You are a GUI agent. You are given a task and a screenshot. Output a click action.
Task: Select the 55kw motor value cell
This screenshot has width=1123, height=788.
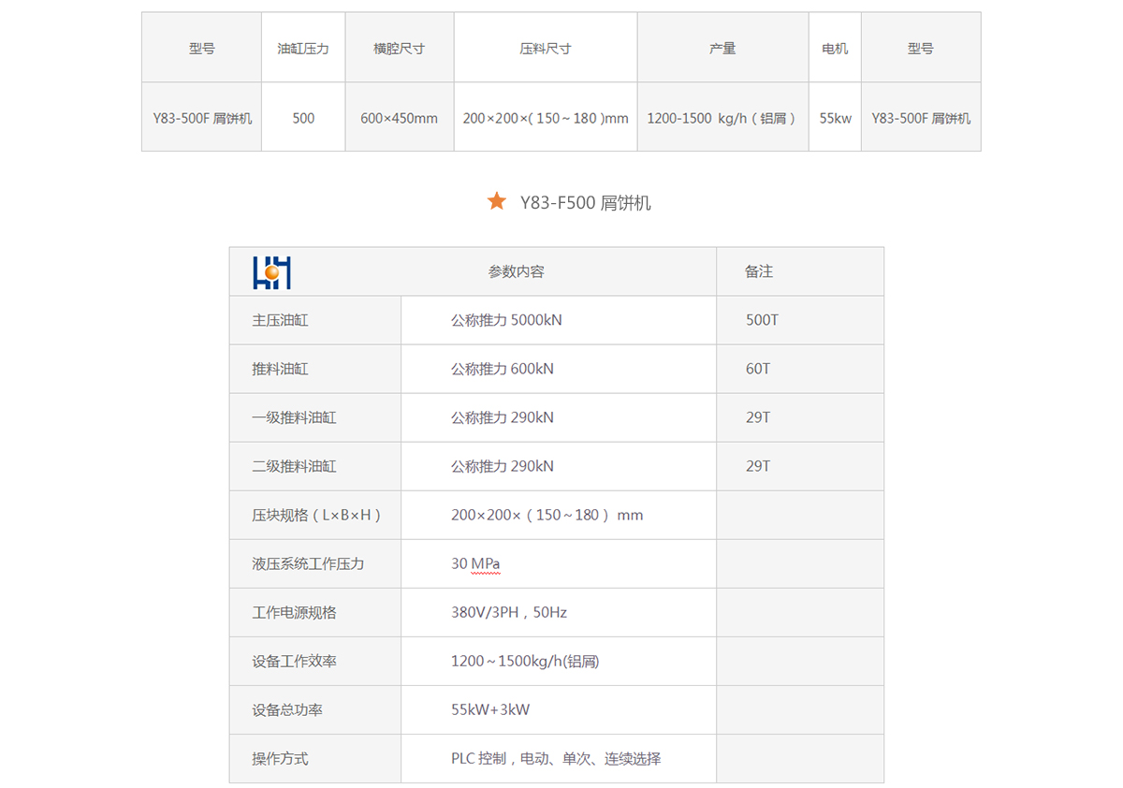pyautogui.click(x=835, y=118)
